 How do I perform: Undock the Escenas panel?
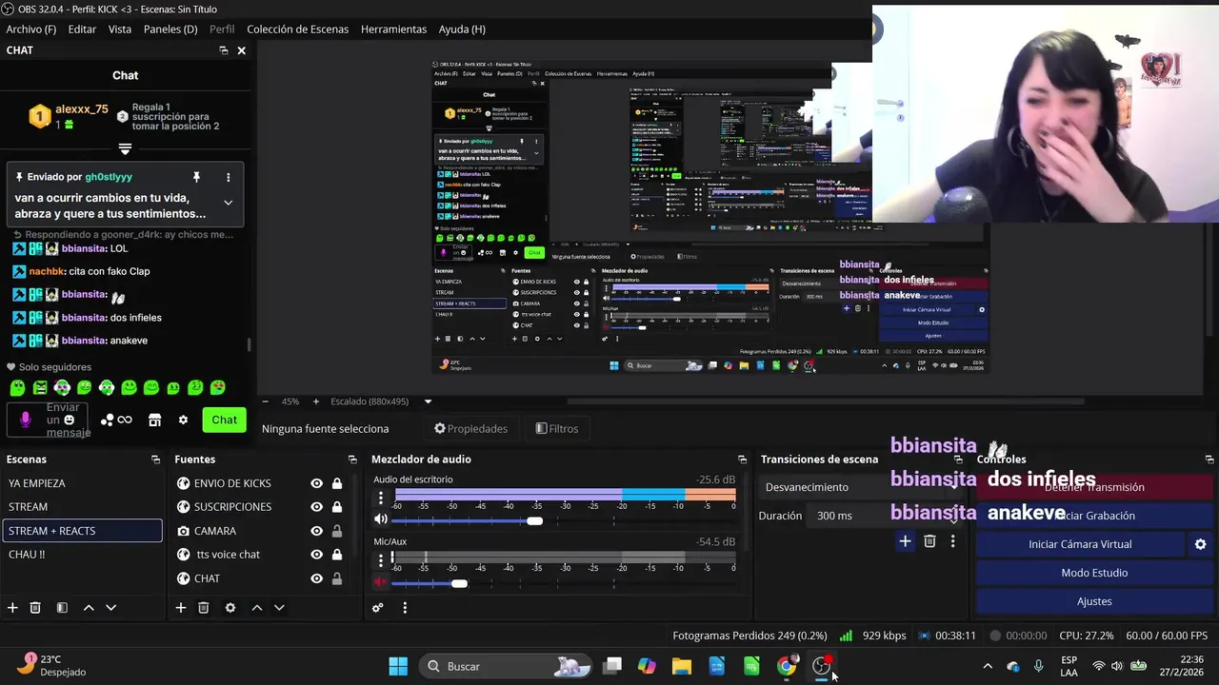[x=155, y=460]
